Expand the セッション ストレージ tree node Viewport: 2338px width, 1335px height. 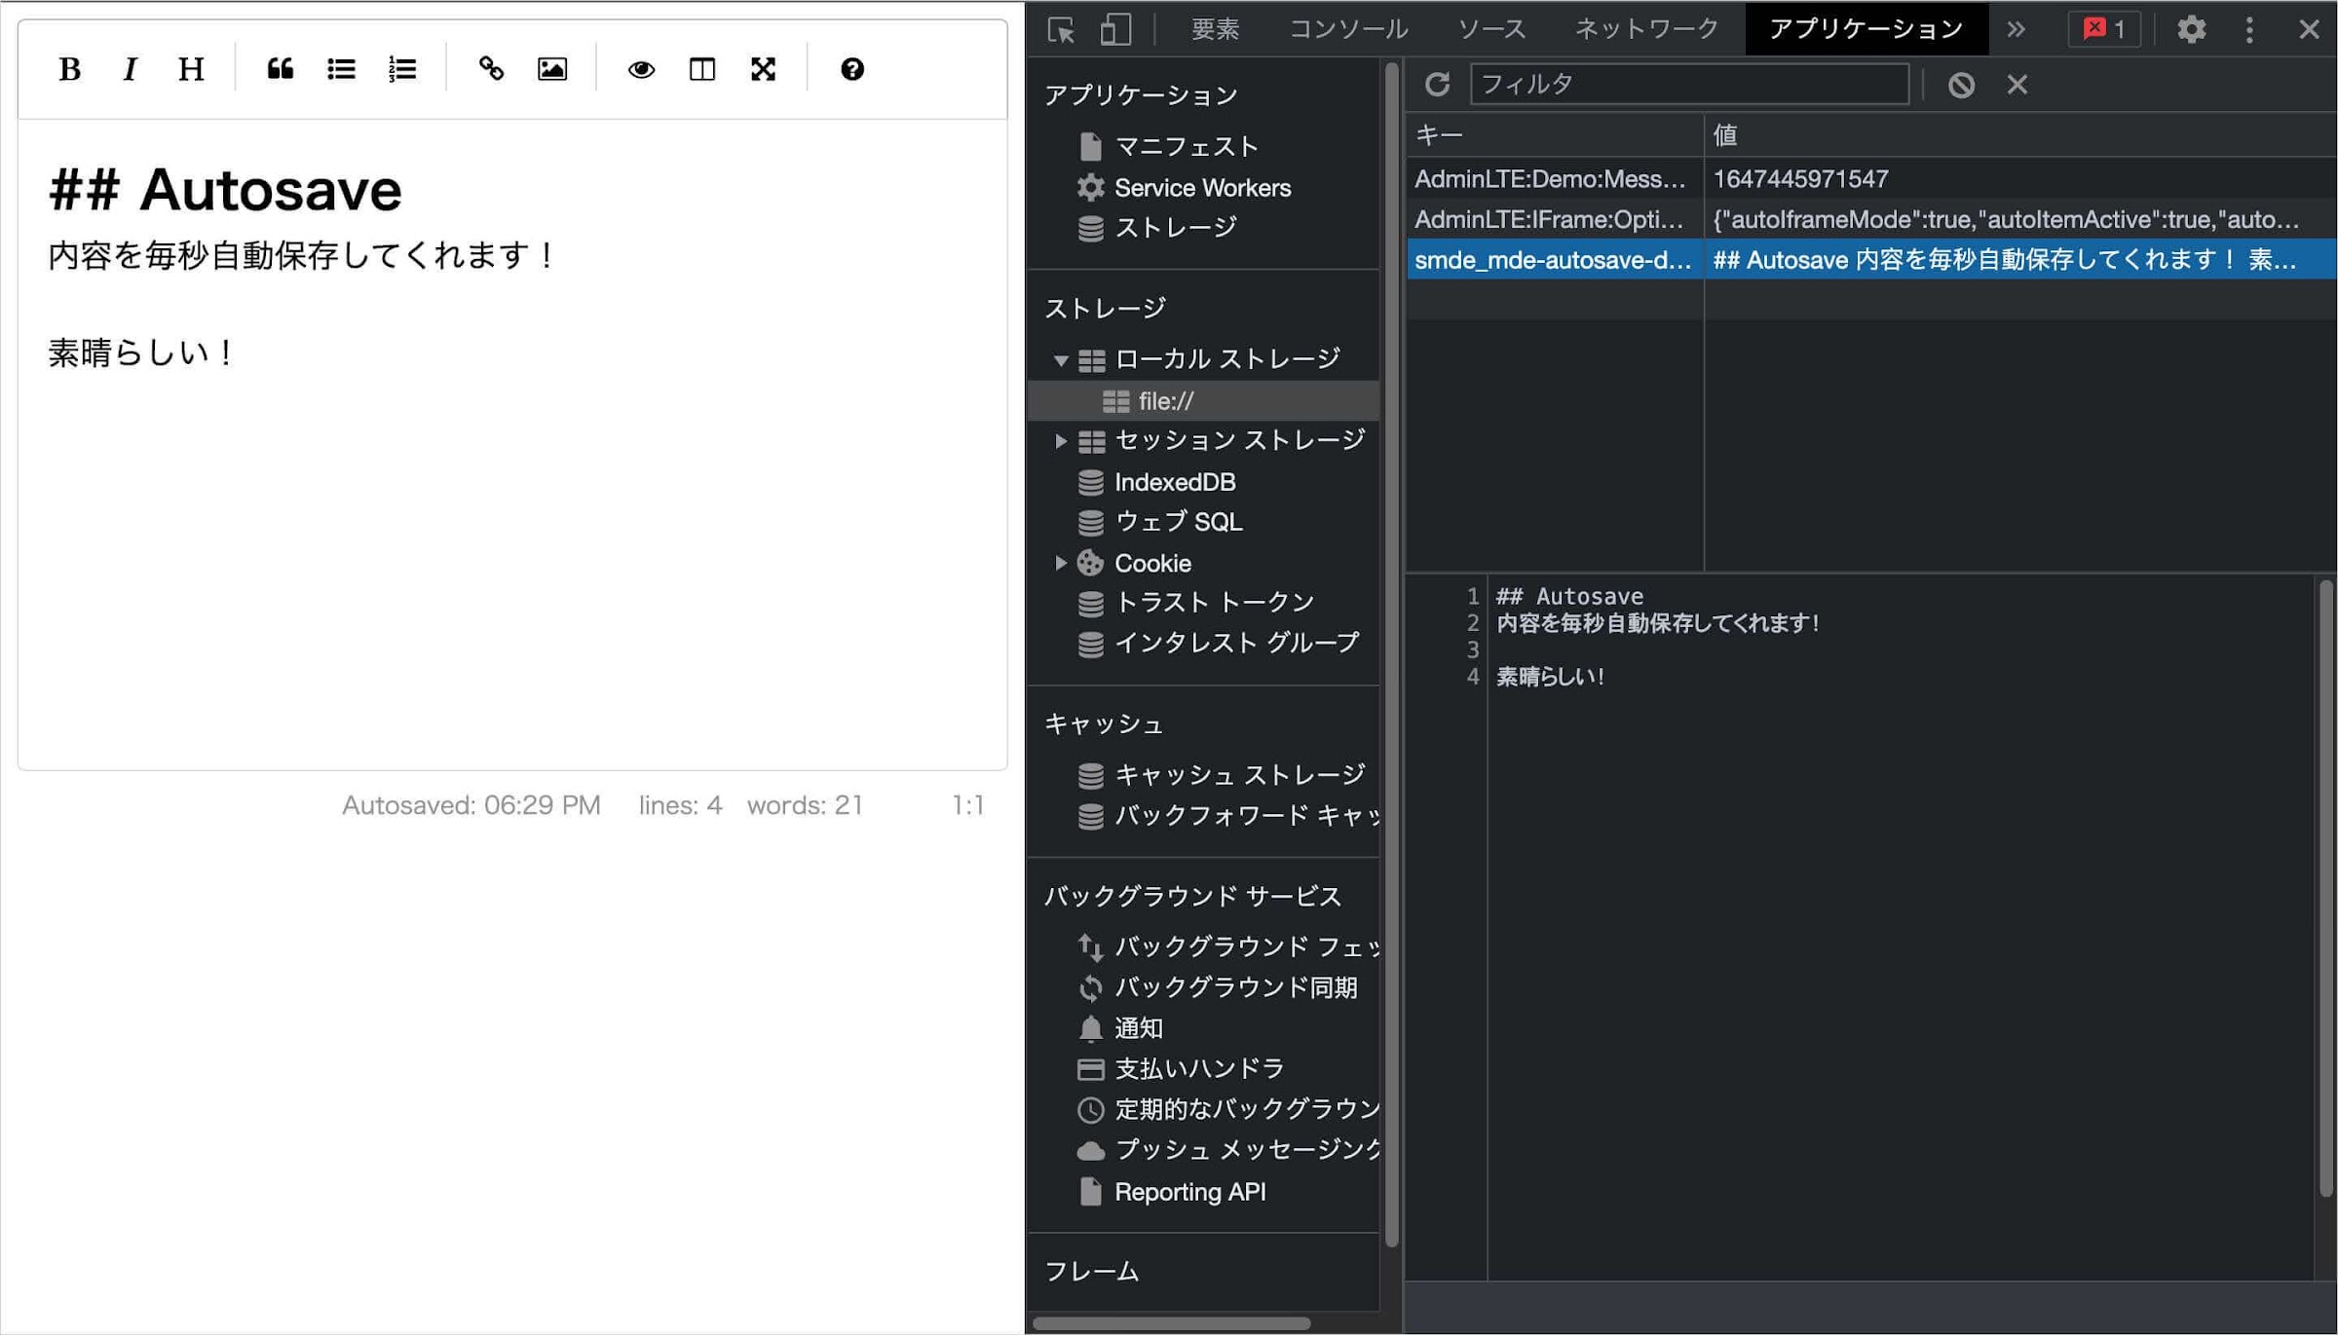1061,441
